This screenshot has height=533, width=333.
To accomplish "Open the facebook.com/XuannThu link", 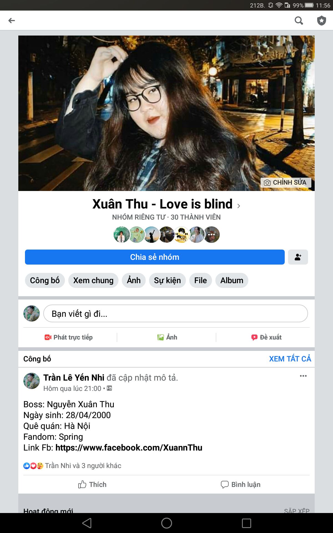I will click(129, 448).
